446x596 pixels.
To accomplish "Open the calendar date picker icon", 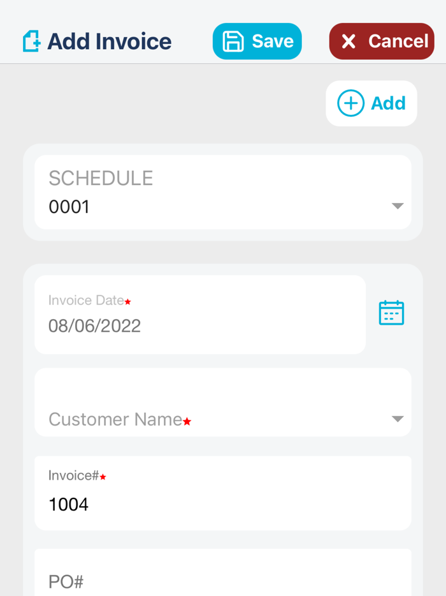I will (391, 312).
